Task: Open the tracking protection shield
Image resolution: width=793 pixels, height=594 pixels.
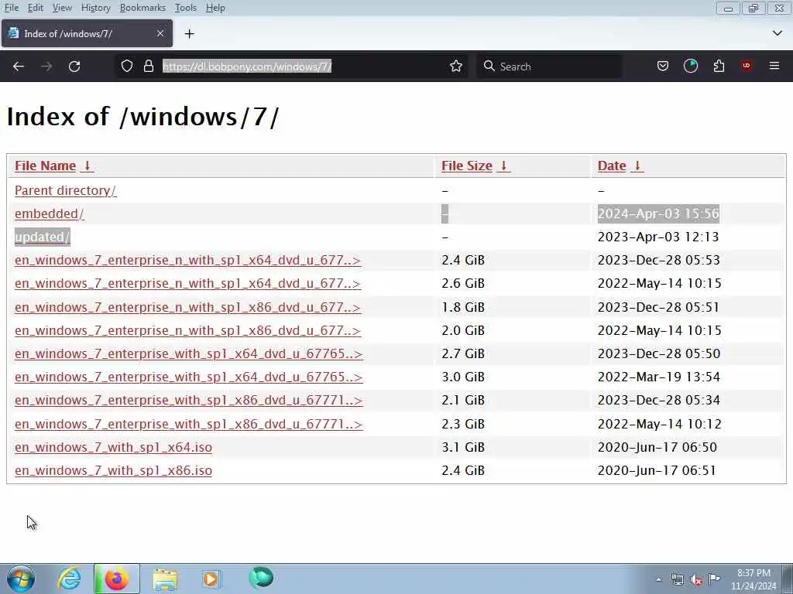Action: coord(127,67)
